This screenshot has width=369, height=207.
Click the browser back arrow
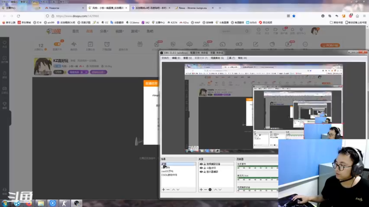(x=5, y=16)
